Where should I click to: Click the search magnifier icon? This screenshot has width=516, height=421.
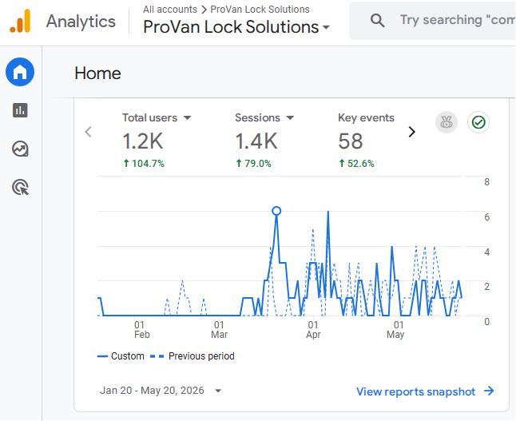click(377, 21)
